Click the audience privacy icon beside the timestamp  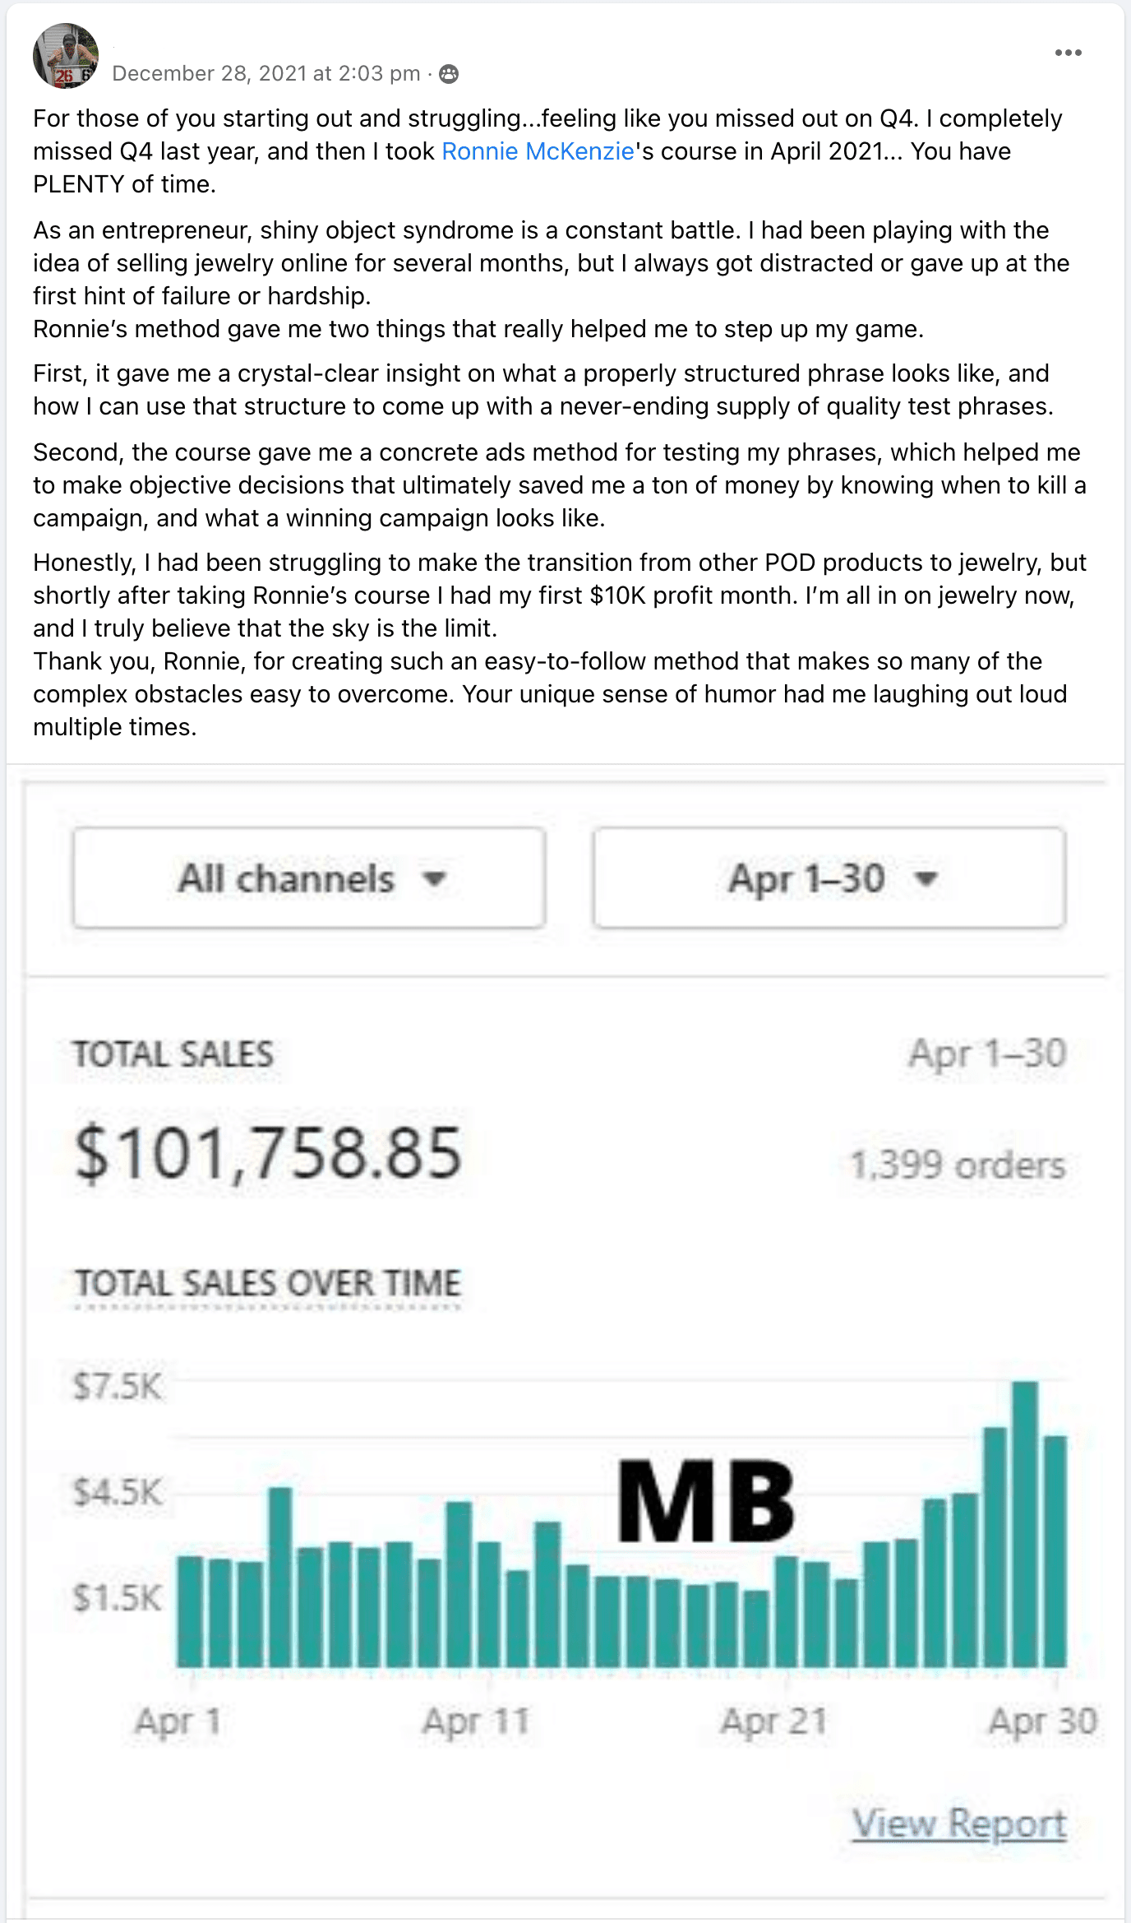(x=449, y=74)
